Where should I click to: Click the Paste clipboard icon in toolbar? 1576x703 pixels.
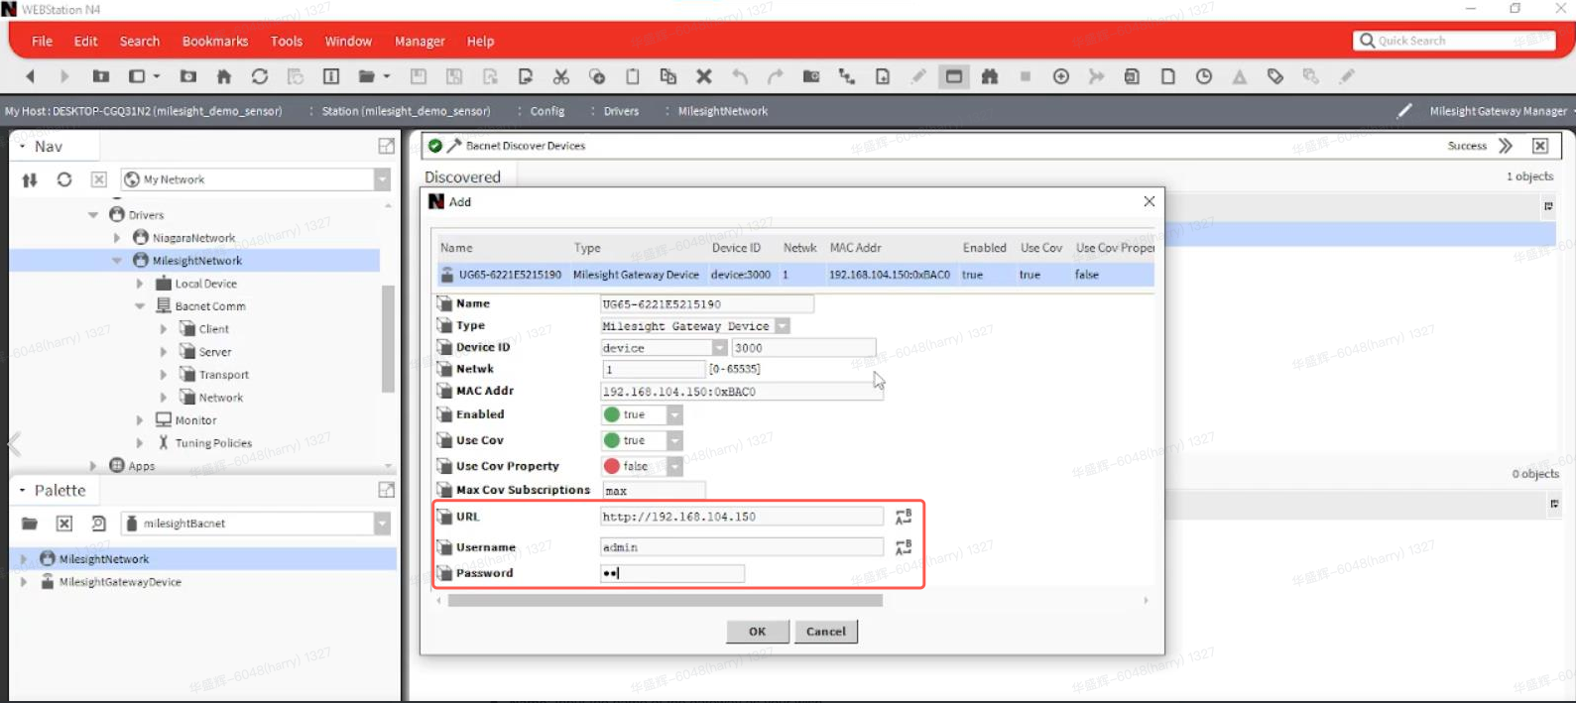pos(633,76)
